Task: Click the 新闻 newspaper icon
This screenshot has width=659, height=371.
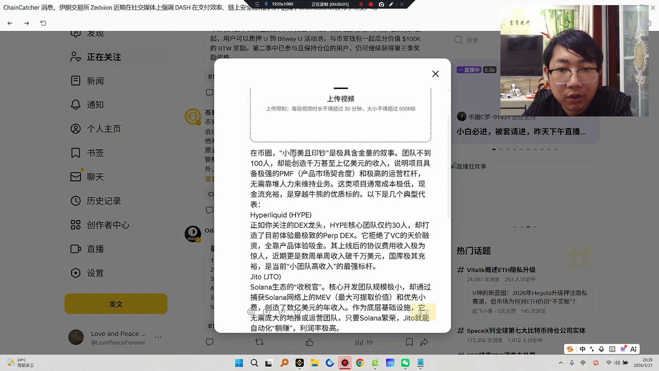Action: coord(76,81)
